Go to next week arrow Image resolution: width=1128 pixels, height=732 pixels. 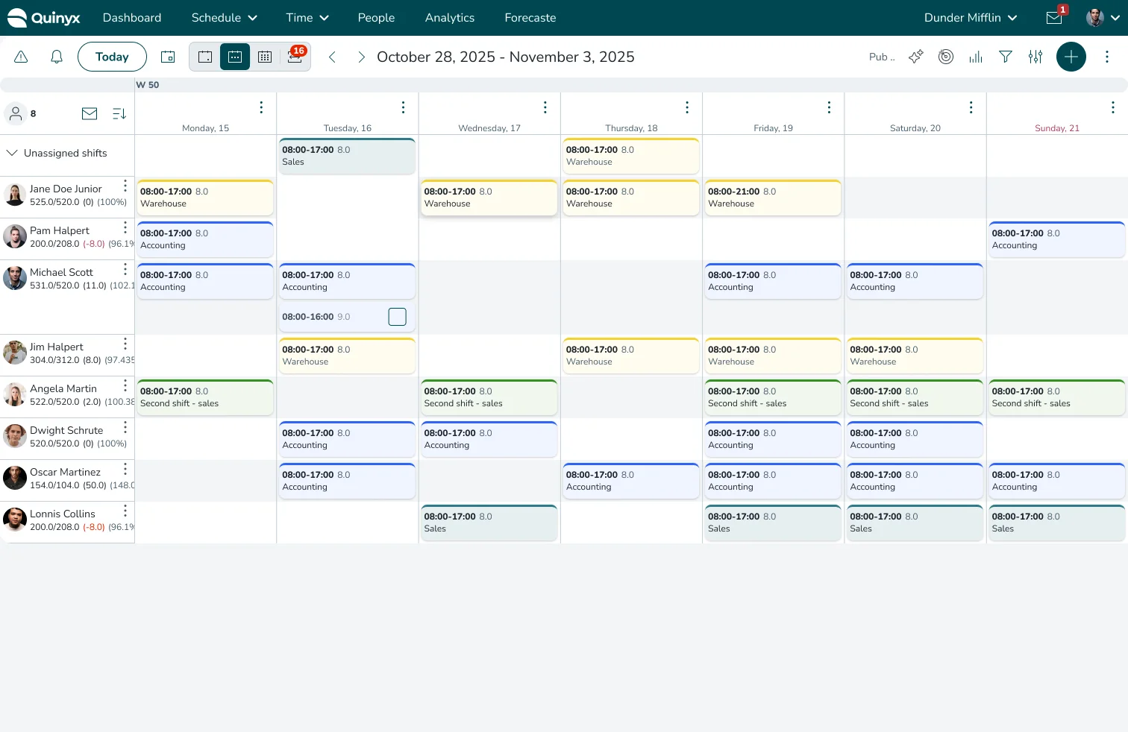[361, 57]
